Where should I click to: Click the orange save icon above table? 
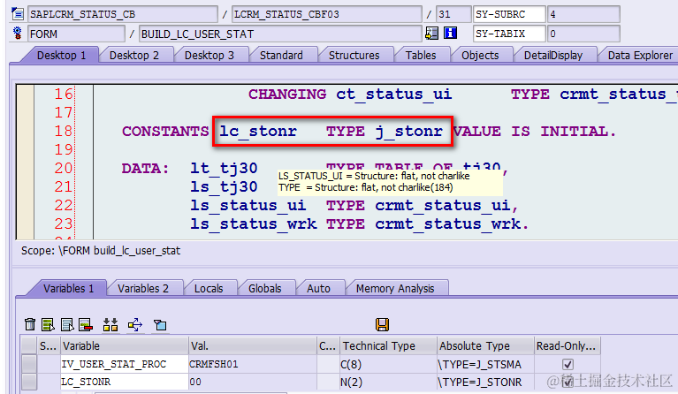pyautogui.click(x=382, y=324)
